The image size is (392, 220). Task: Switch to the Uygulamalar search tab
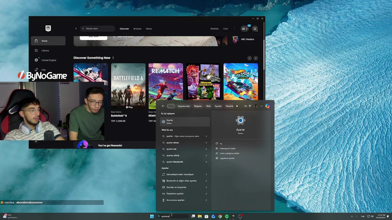184,106
